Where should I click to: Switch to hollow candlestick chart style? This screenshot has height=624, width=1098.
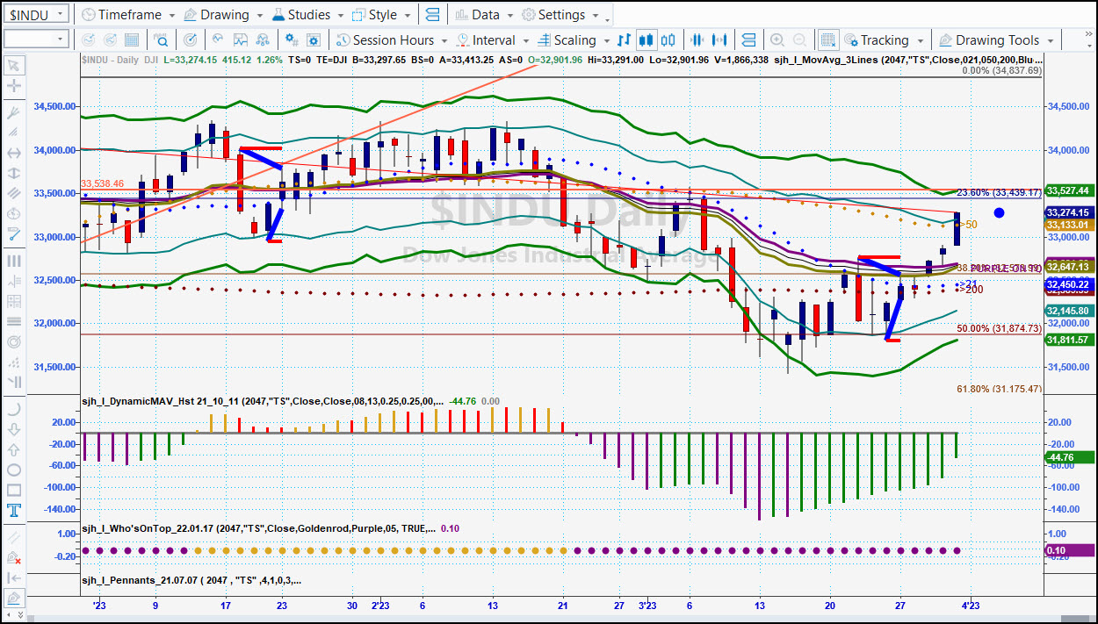coord(668,39)
